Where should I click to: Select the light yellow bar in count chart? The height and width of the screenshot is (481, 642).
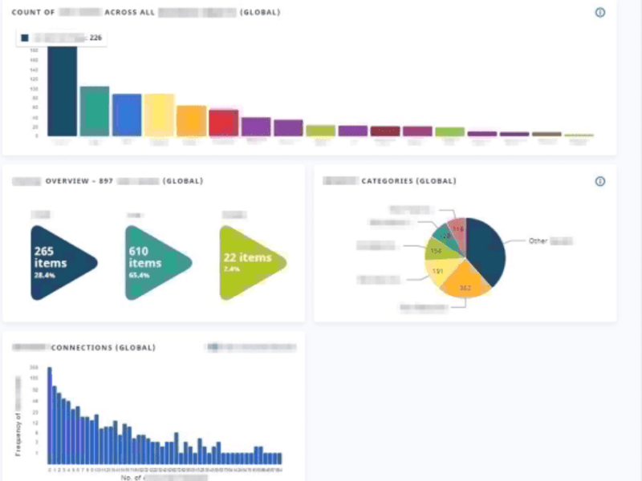tap(159, 115)
